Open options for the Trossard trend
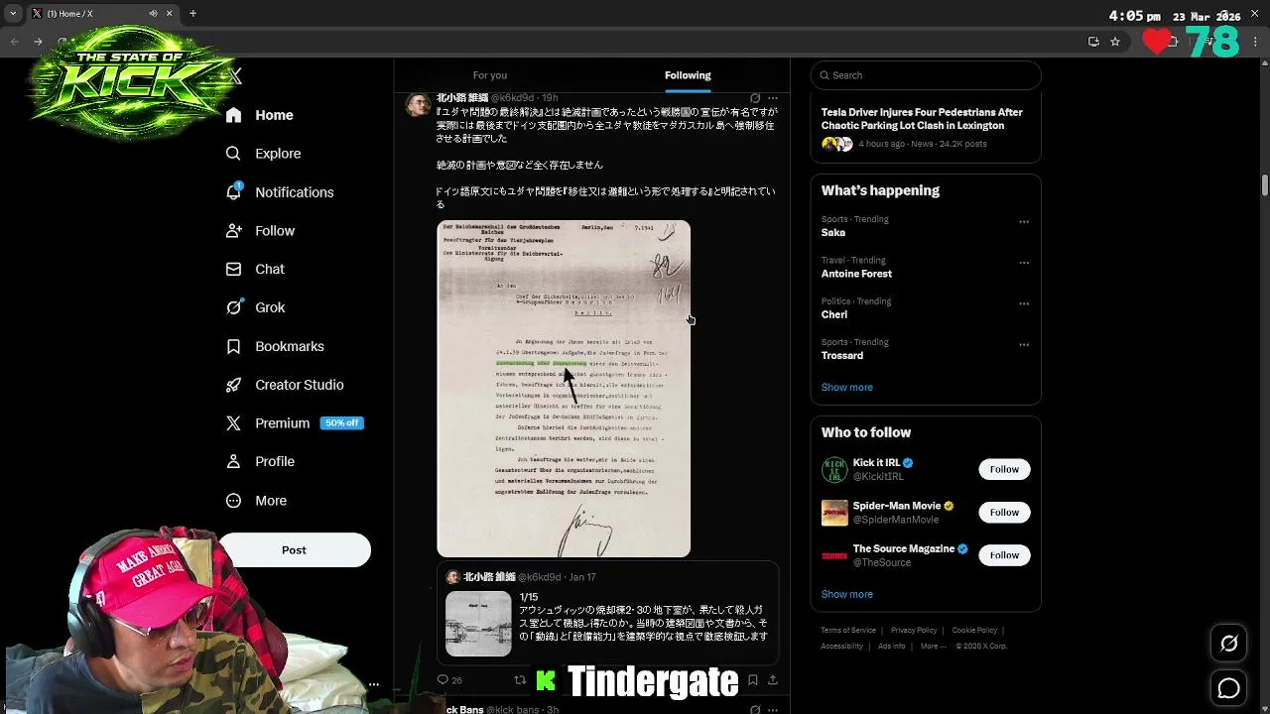This screenshot has height=714, width=1270. pos(1024,345)
